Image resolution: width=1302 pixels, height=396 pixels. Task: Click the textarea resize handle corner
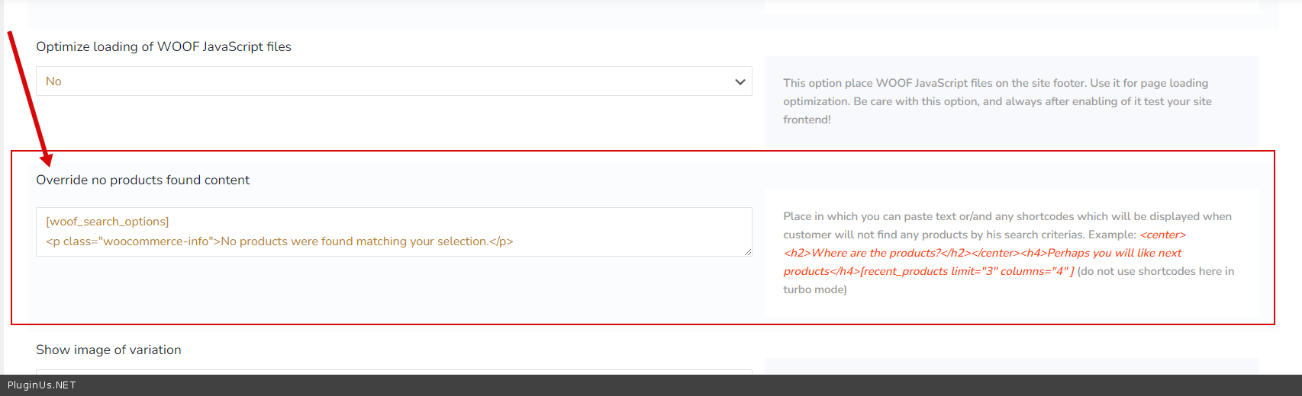tap(747, 251)
